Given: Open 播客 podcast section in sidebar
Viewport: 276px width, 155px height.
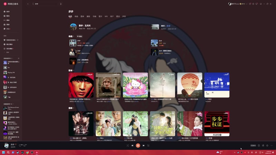Looking at the screenshot, I should click(x=7, y=20).
